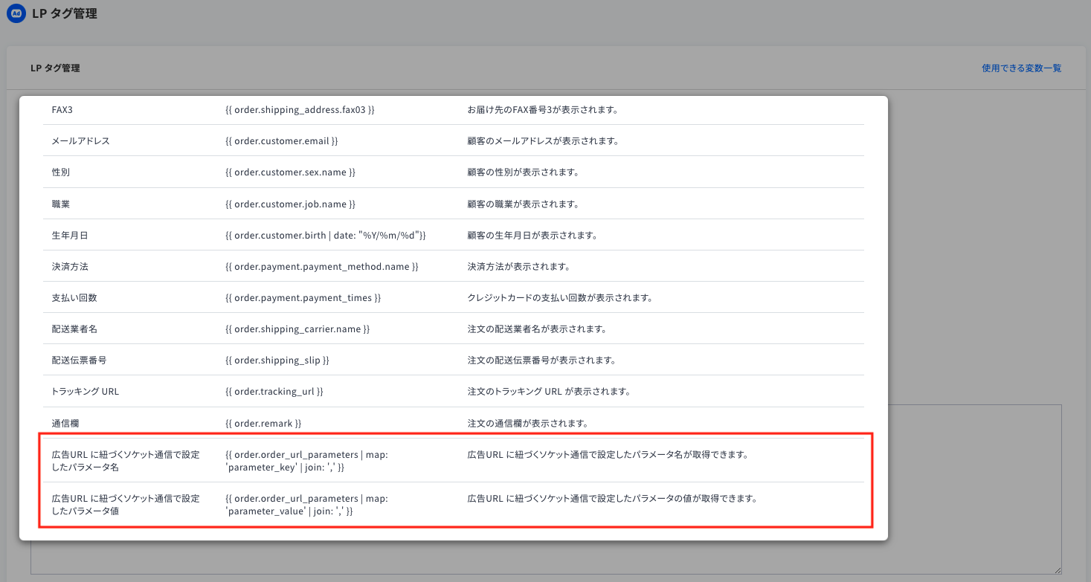The width and height of the screenshot is (1091, 582).
Task: Click description お届け先のFAX番号3が表示されます
Action: coord(543,110)
